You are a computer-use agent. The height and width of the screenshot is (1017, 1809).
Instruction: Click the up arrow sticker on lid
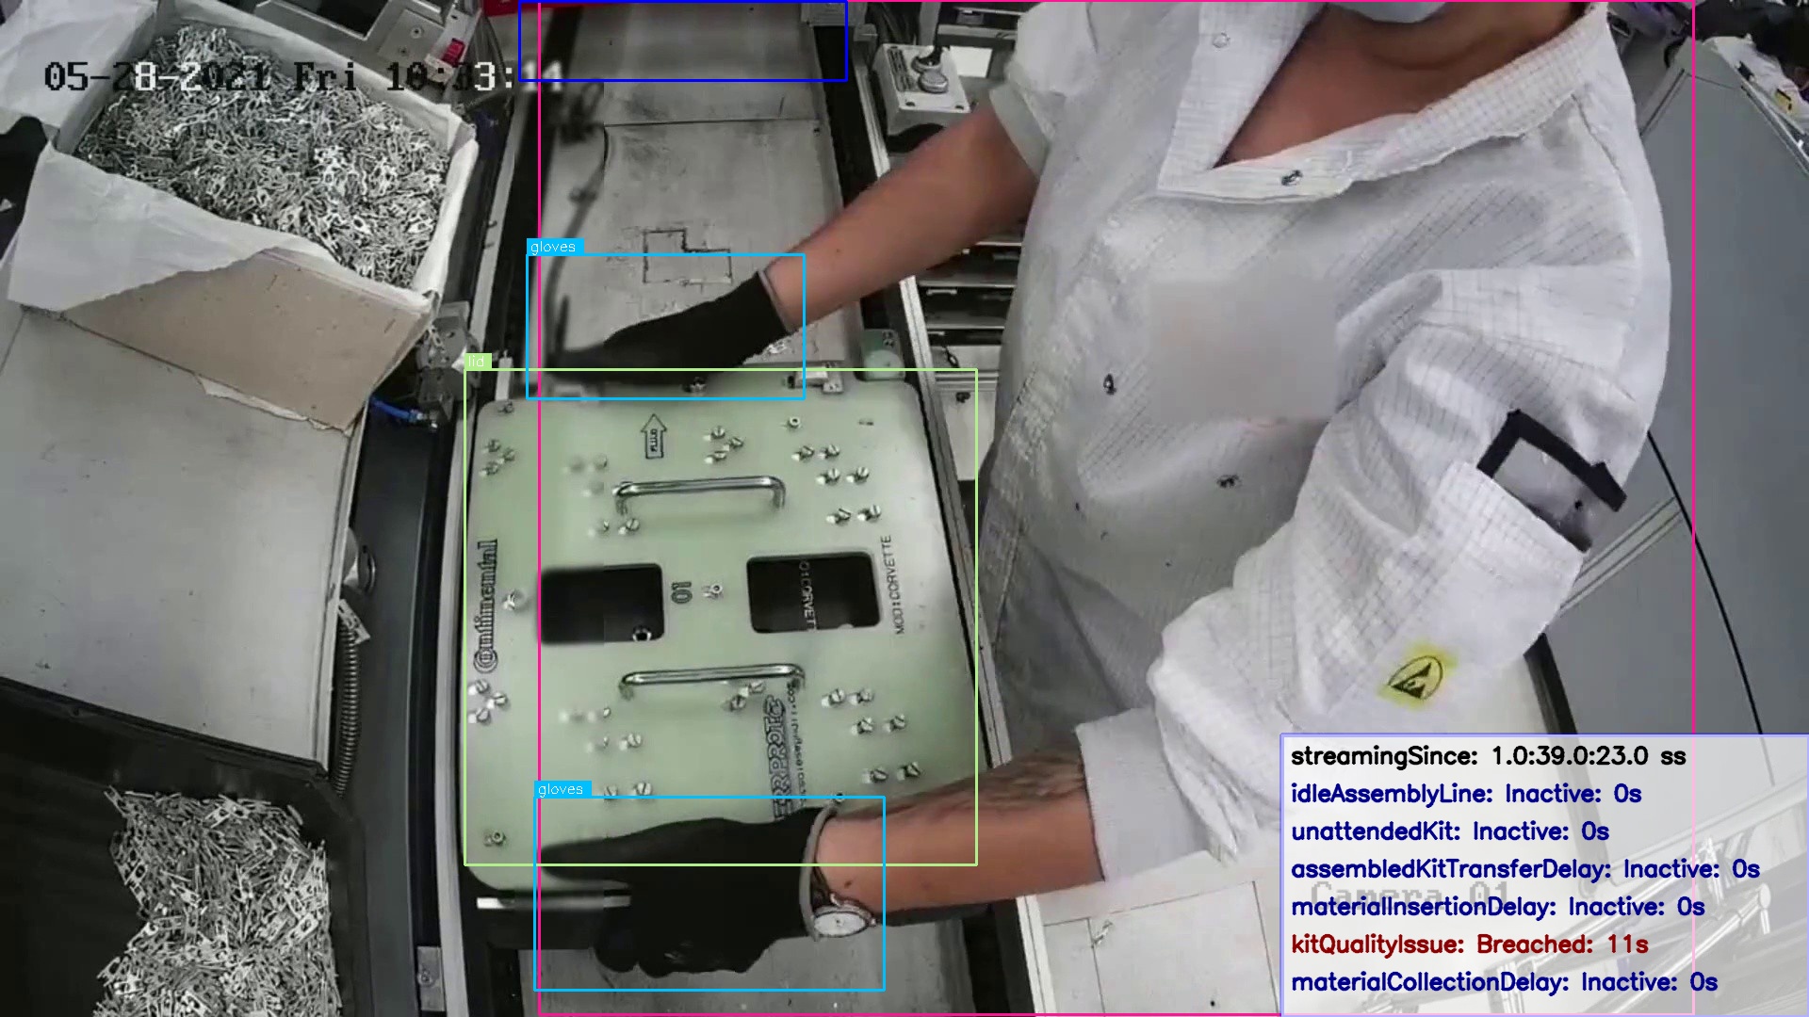654,436
